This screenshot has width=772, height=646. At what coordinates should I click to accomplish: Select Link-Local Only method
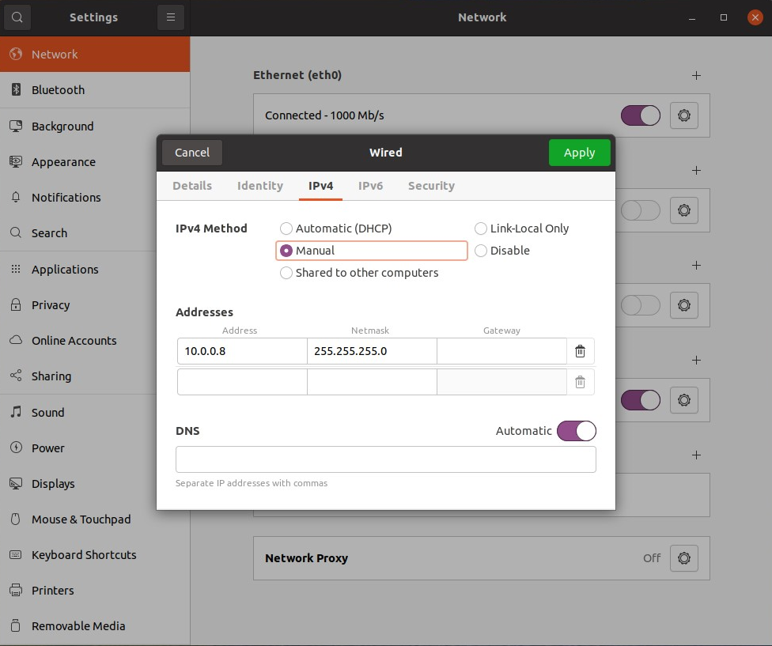tap(521, 229)
